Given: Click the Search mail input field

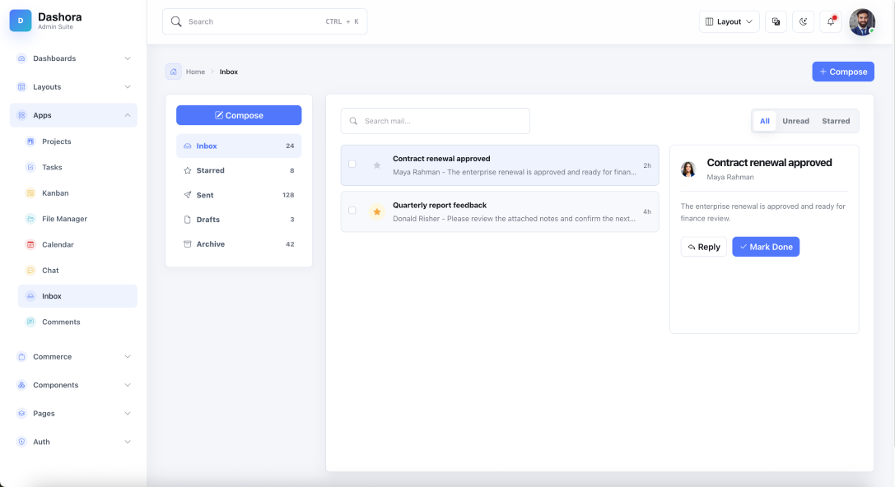Looking at the screenshot, I should point(435,121).
